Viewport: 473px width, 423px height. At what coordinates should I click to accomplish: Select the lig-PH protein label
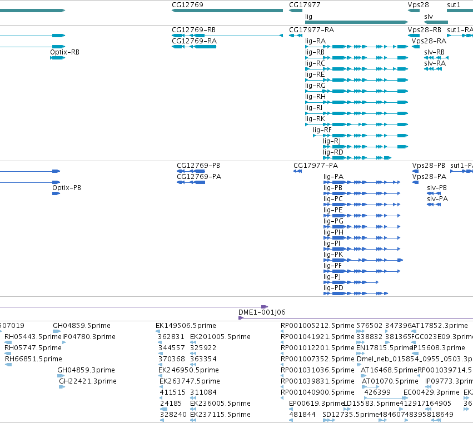click(x=333, y=232)
